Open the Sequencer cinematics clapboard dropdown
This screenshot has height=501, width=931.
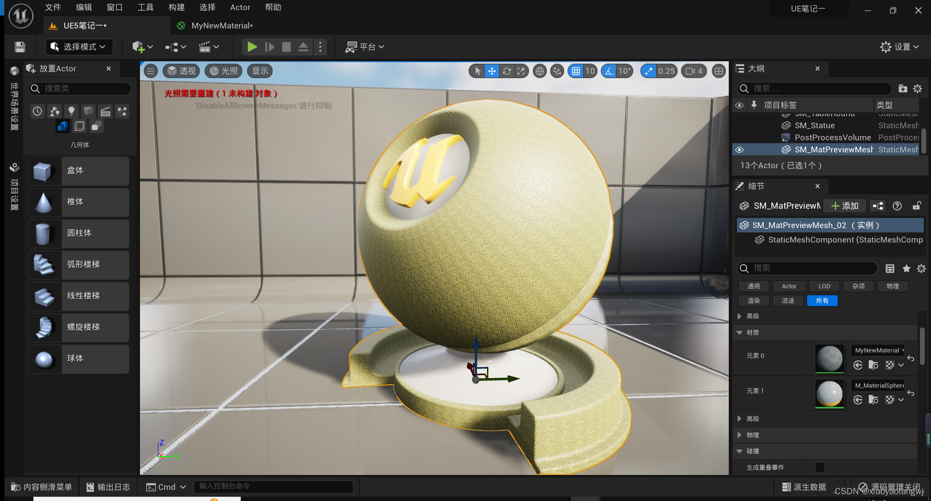(209, 47)
